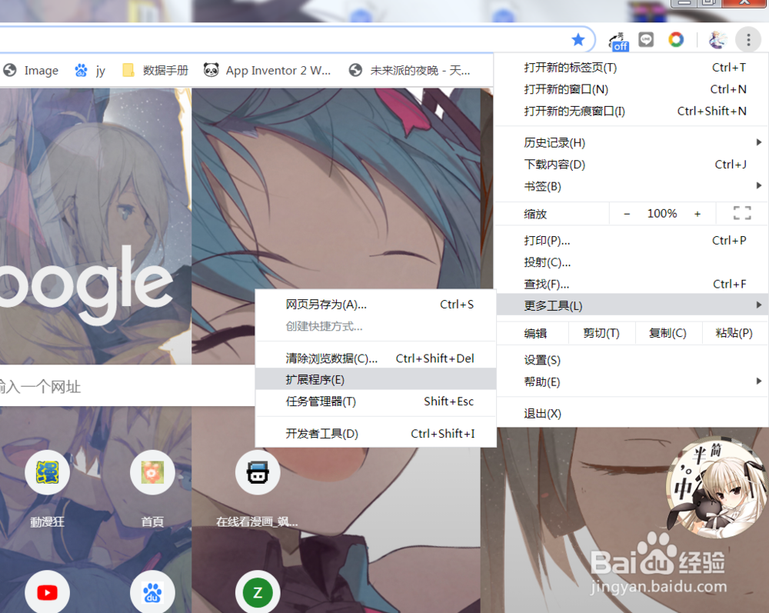The width and height of the screenshot is (769, 613).
Task: Select 打开新的窗口(N)
Action: (631, 89)
